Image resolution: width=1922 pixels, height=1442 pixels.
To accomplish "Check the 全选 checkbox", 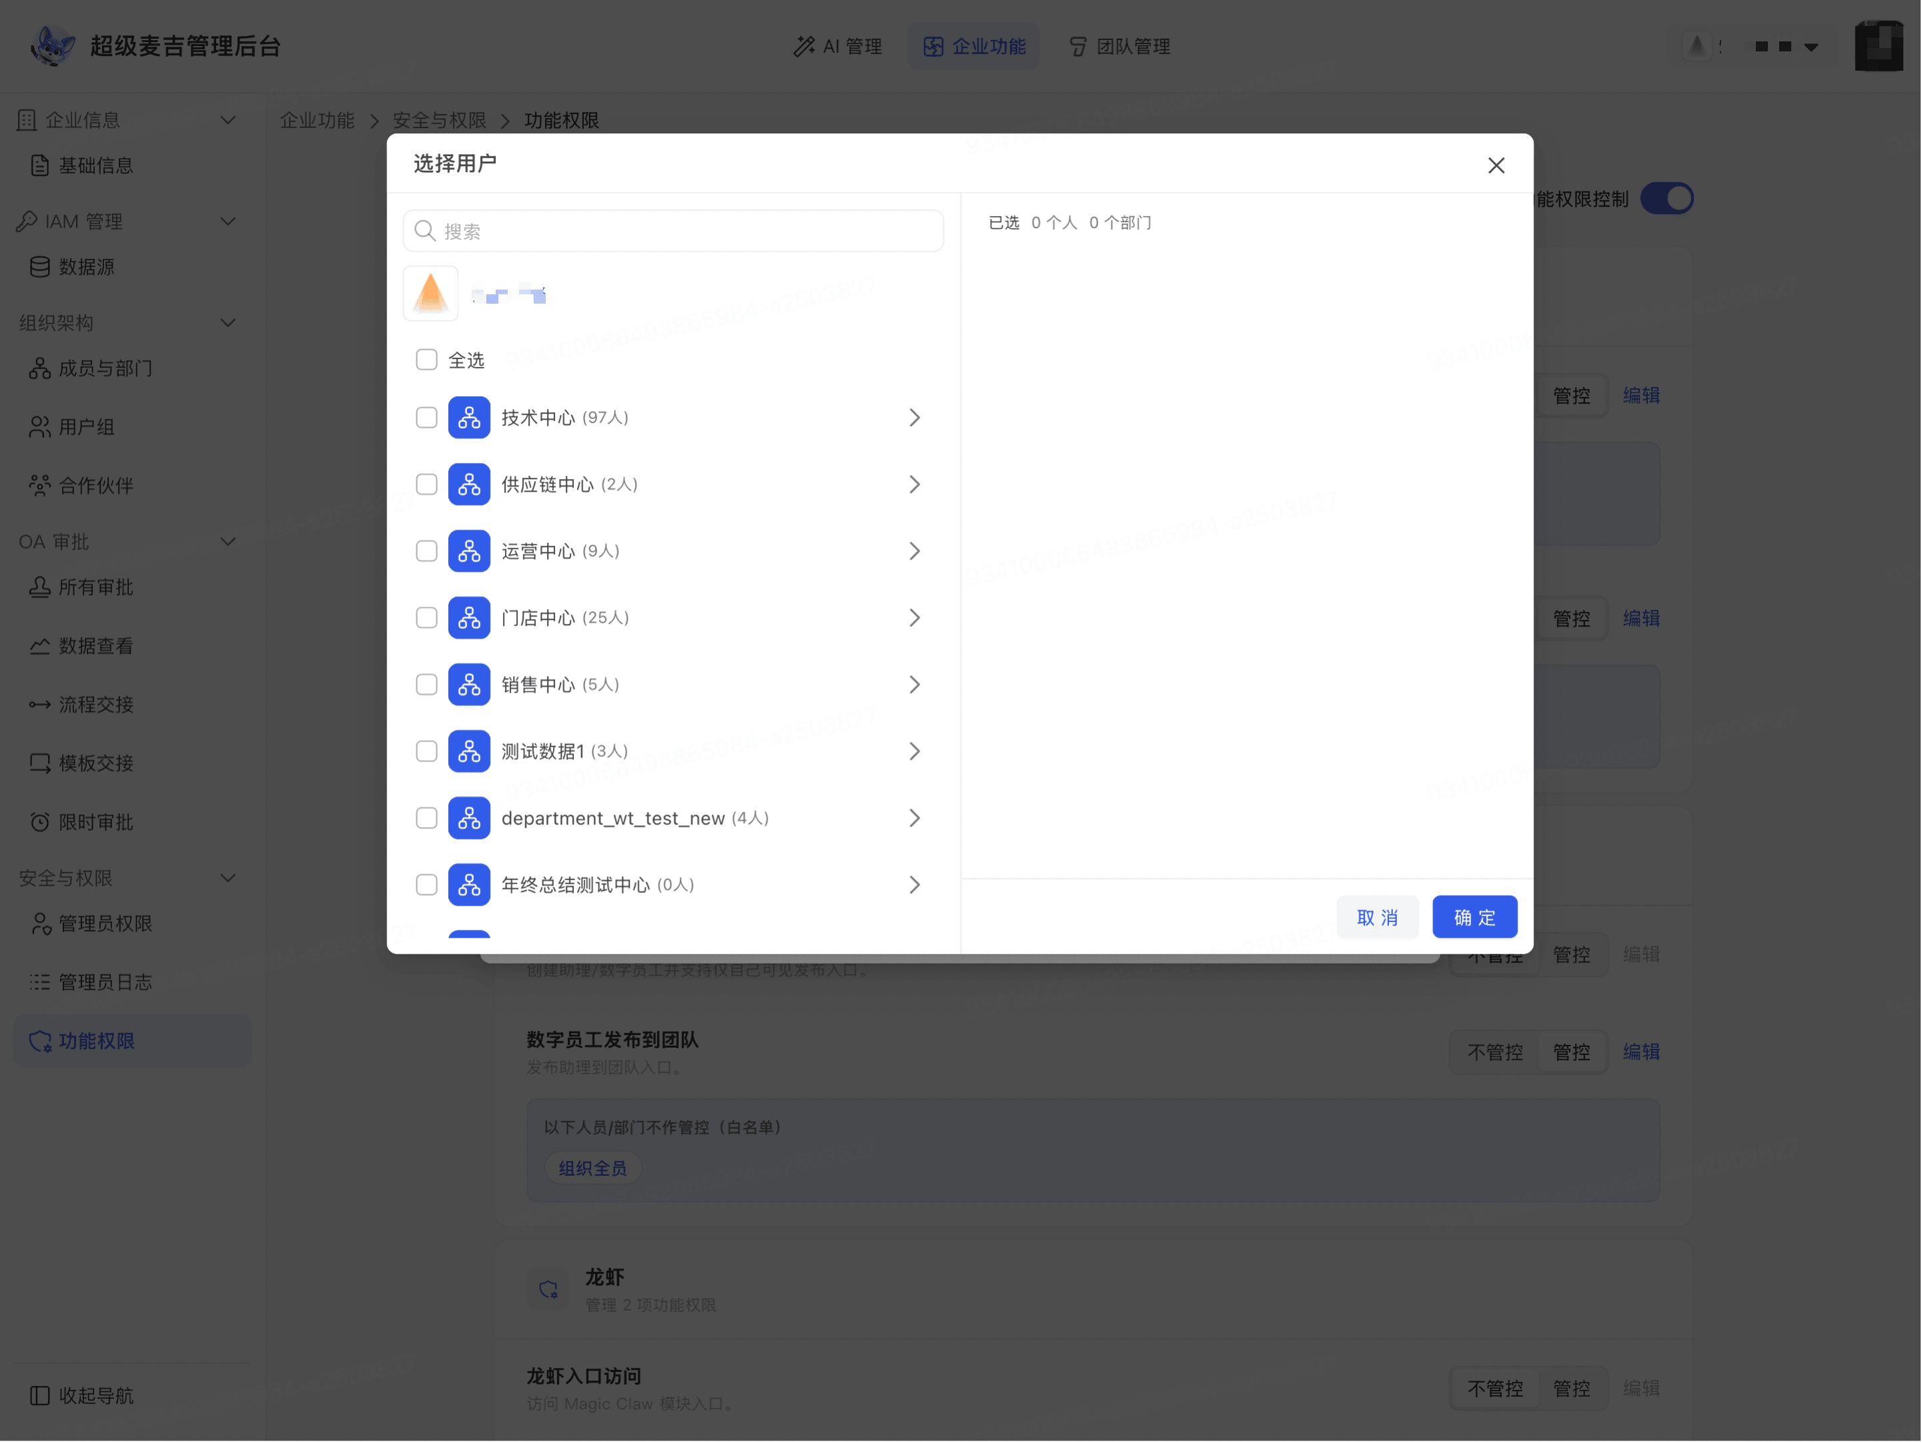I will point(426,360).
